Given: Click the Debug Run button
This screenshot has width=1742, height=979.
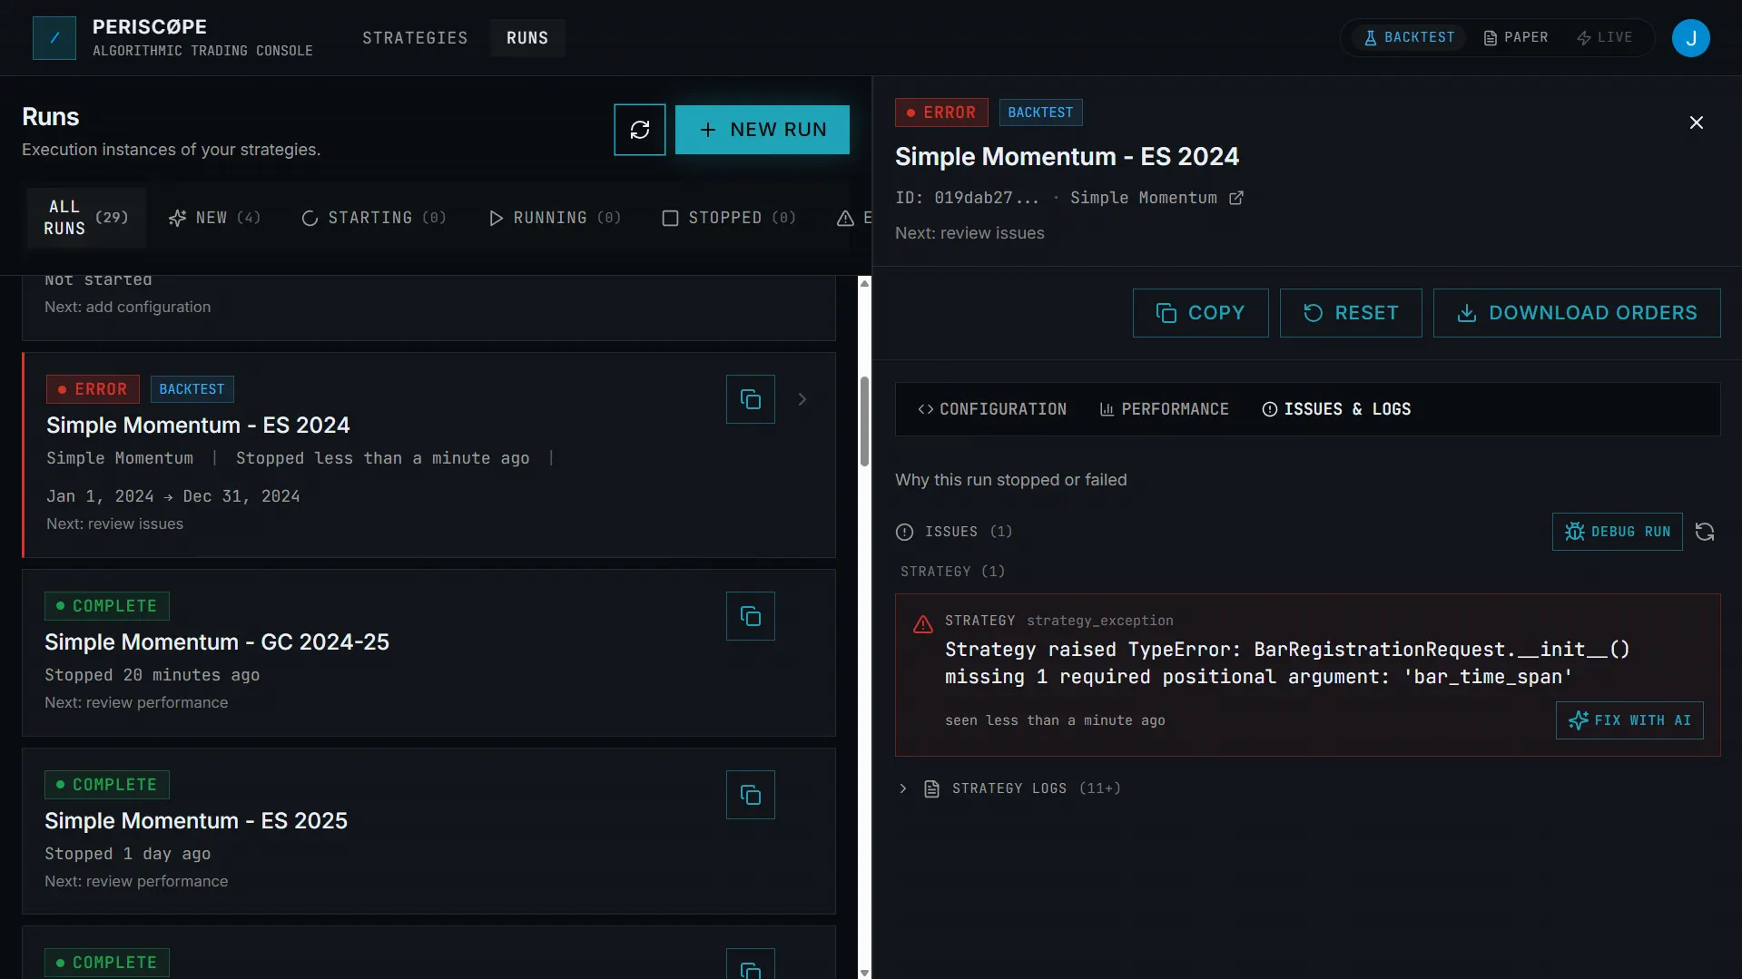Looking at the screenshot, I should pos(1617,532).
